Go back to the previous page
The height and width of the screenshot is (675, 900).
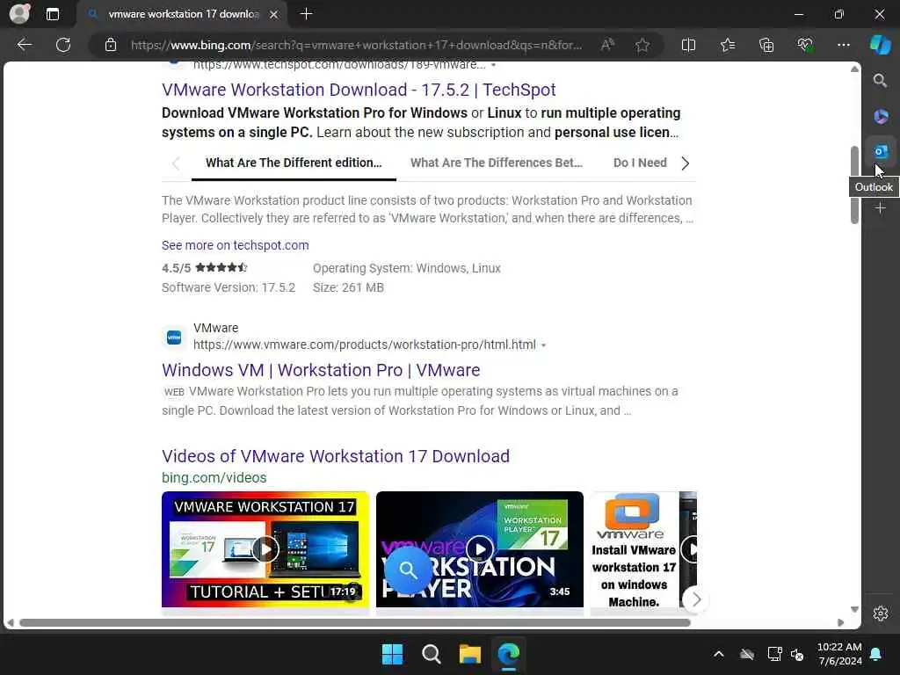point(25,45)
